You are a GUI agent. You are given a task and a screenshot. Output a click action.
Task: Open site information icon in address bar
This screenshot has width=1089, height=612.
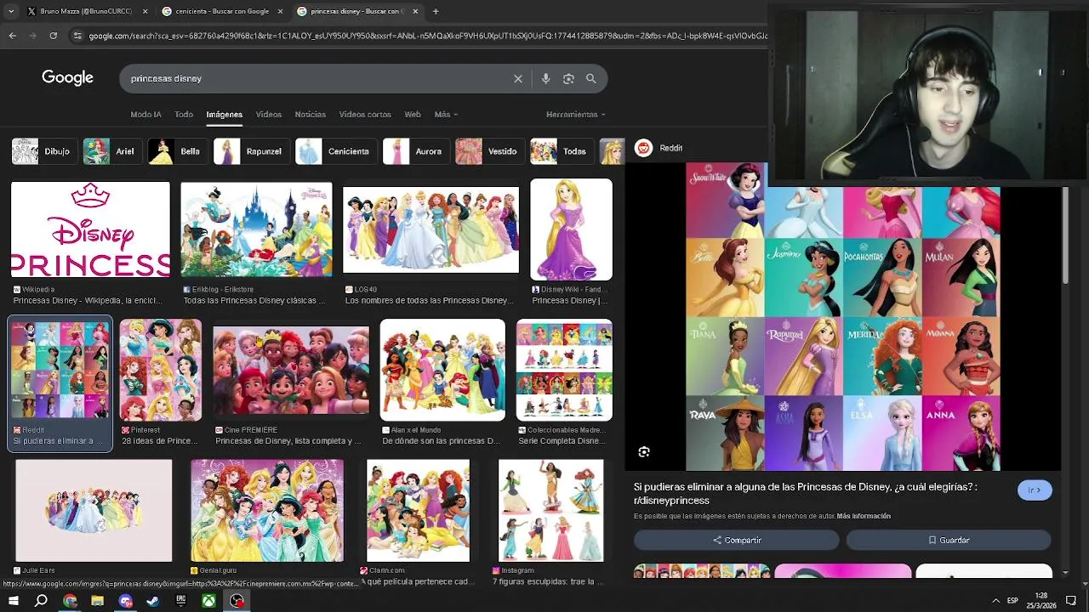(77, 36)
